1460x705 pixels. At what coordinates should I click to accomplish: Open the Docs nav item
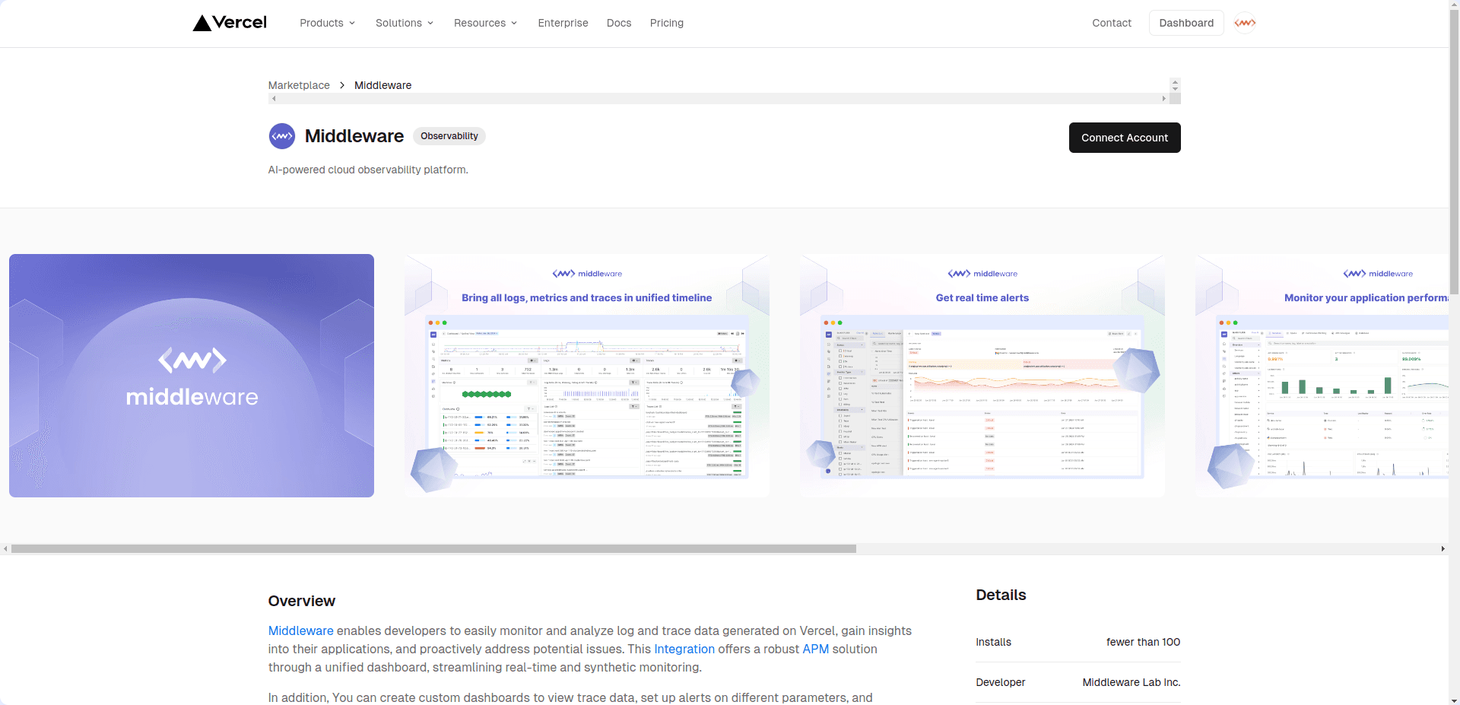pos(619,23)
